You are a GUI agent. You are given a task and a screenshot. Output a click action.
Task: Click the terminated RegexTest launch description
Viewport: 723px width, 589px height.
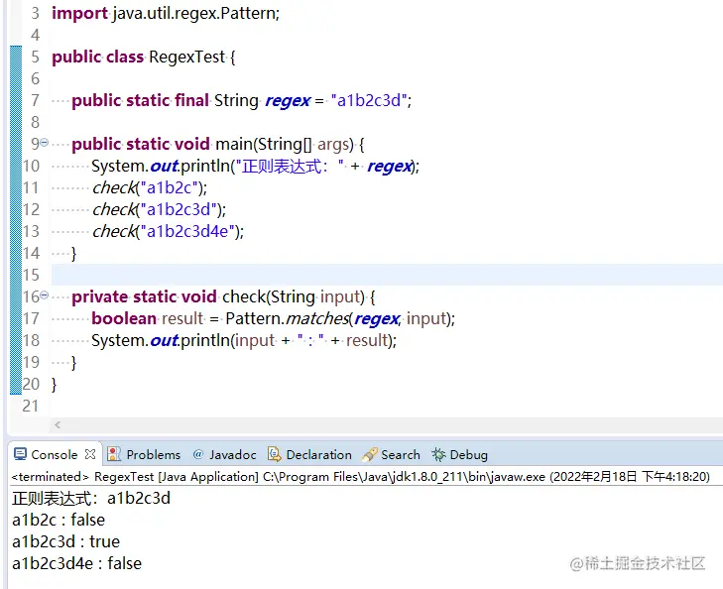[x=360, y=477]
